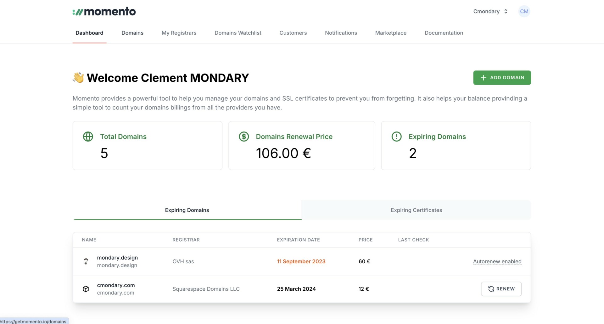Click the globe icon beside Total Domains
The width and height of the screenshot is (604, 324).
88,137
